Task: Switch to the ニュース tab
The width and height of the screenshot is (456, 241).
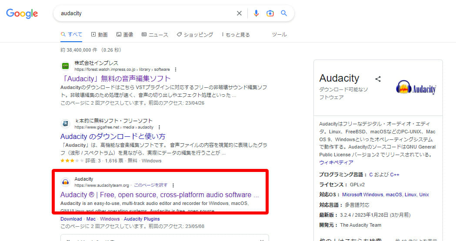Action: (155, 35)
